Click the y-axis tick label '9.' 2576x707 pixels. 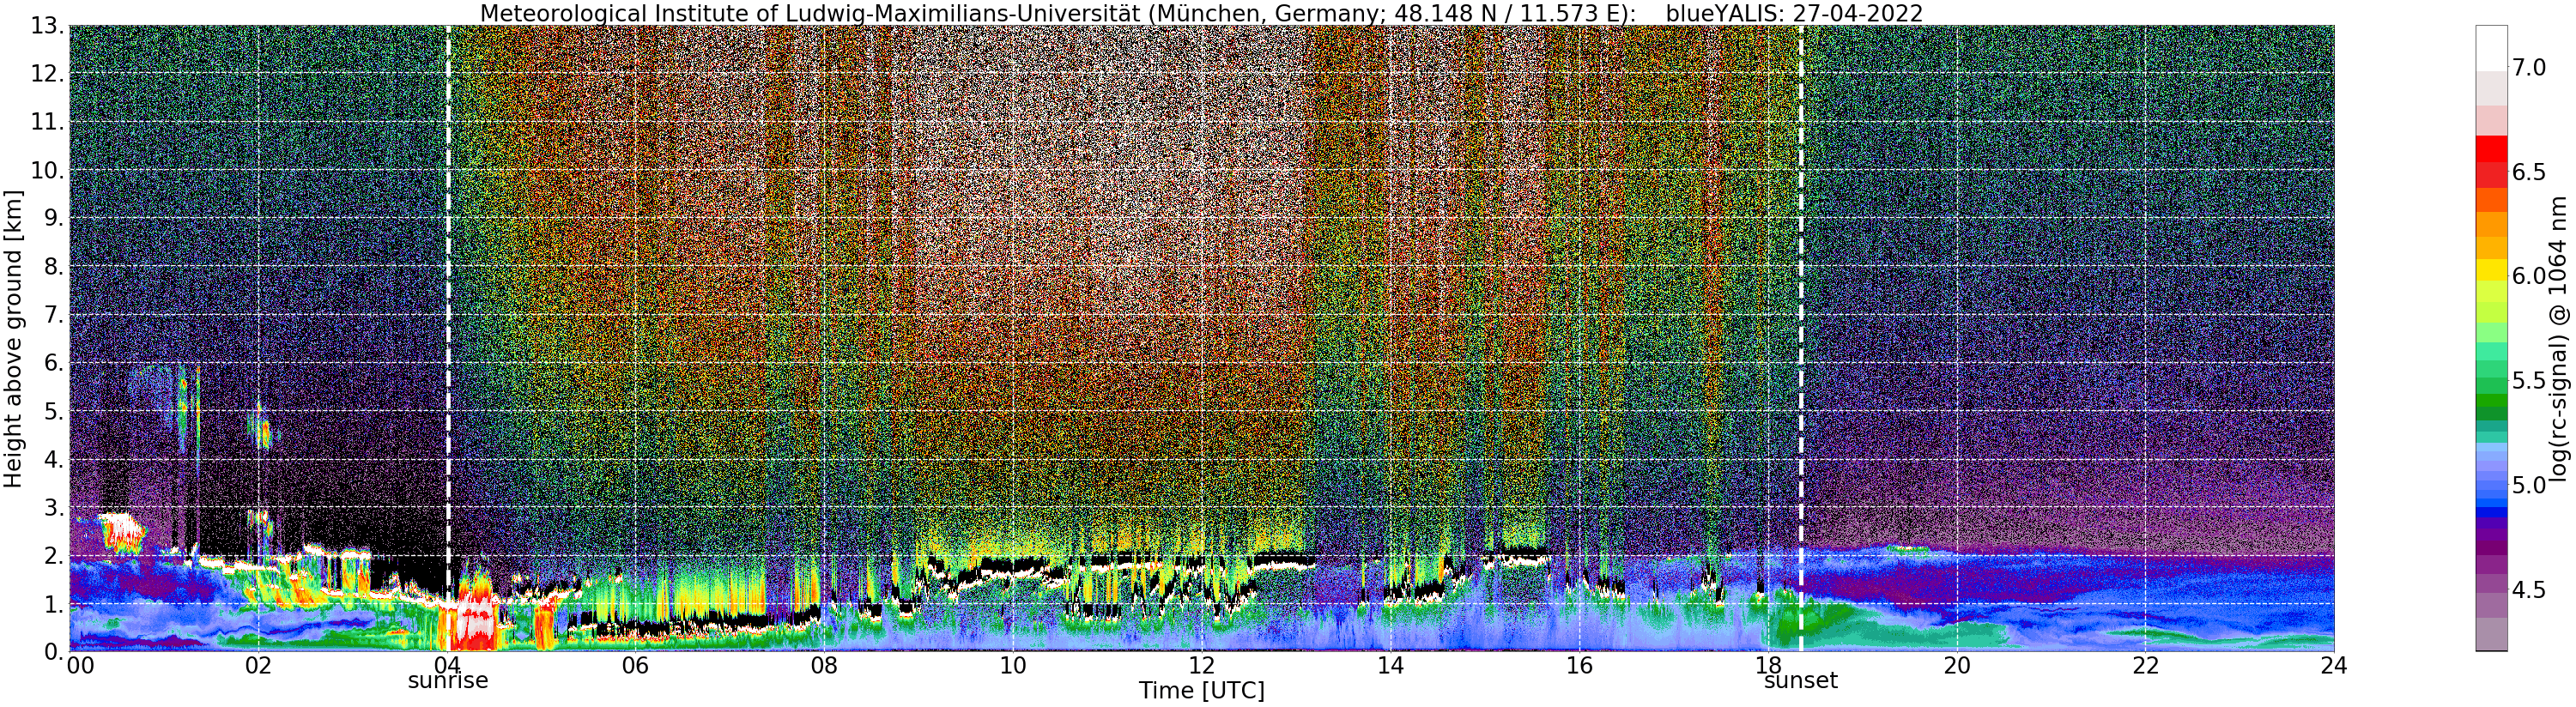click(54, 218)
